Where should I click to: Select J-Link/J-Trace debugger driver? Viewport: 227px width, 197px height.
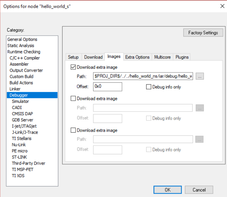(x=25, y=132)
